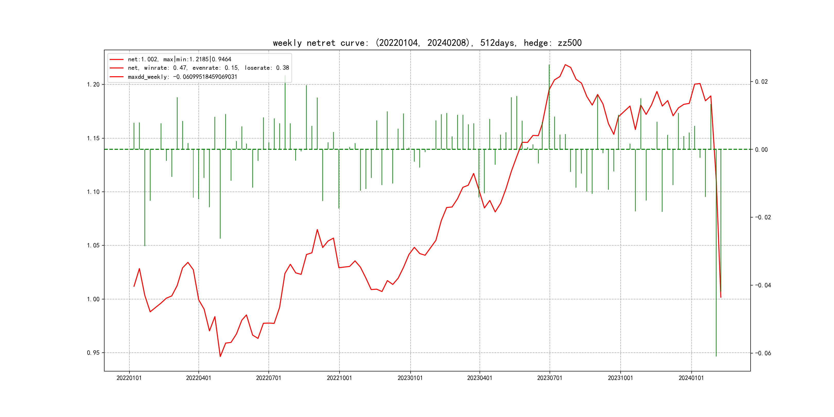Image resolution: width=834 pixels, height=417 pixels.
Task: Select the 20221001 x-axis date label
Action: 339,378
